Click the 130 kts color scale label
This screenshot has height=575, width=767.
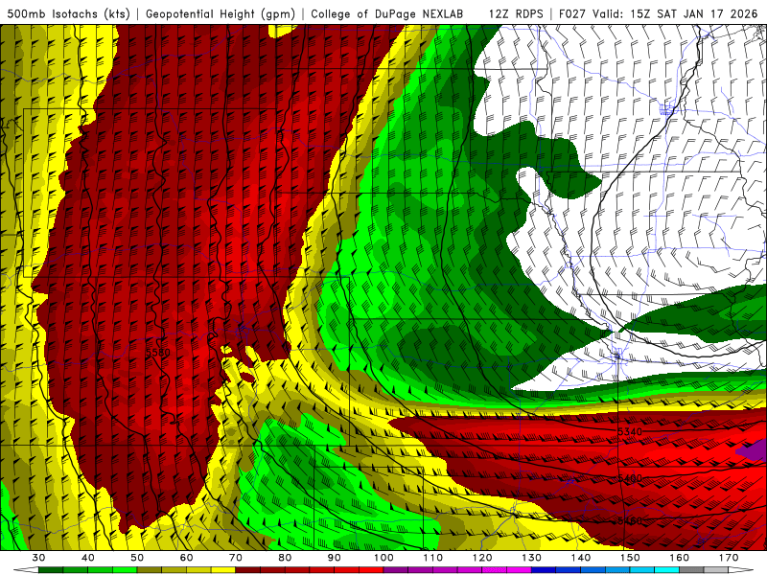click(x=532, y=558)
